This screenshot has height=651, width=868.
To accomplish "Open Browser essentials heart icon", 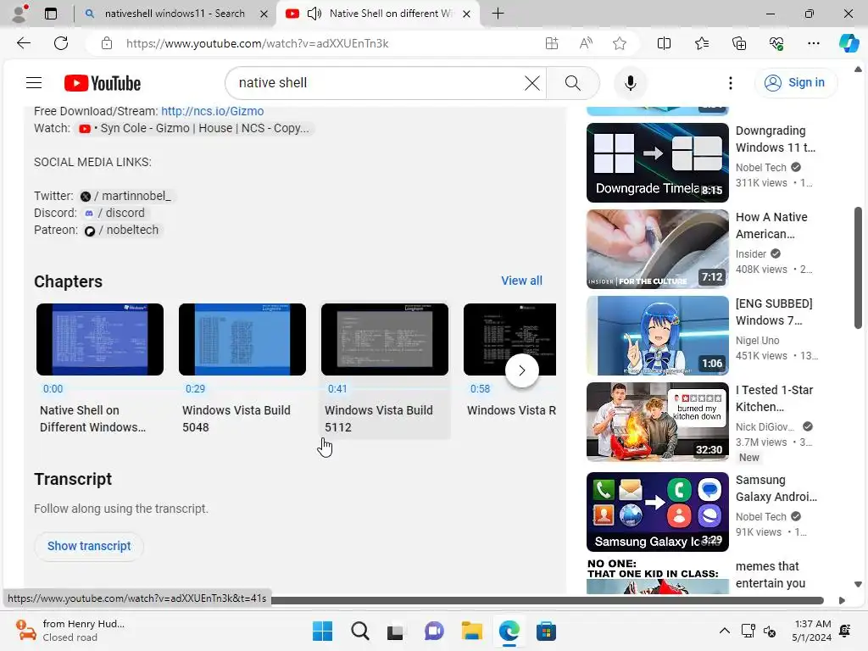I will (x=776, y=43).
